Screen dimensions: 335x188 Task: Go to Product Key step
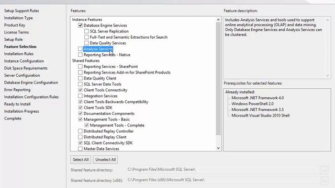pyautogui.click(x=15, y=25)
